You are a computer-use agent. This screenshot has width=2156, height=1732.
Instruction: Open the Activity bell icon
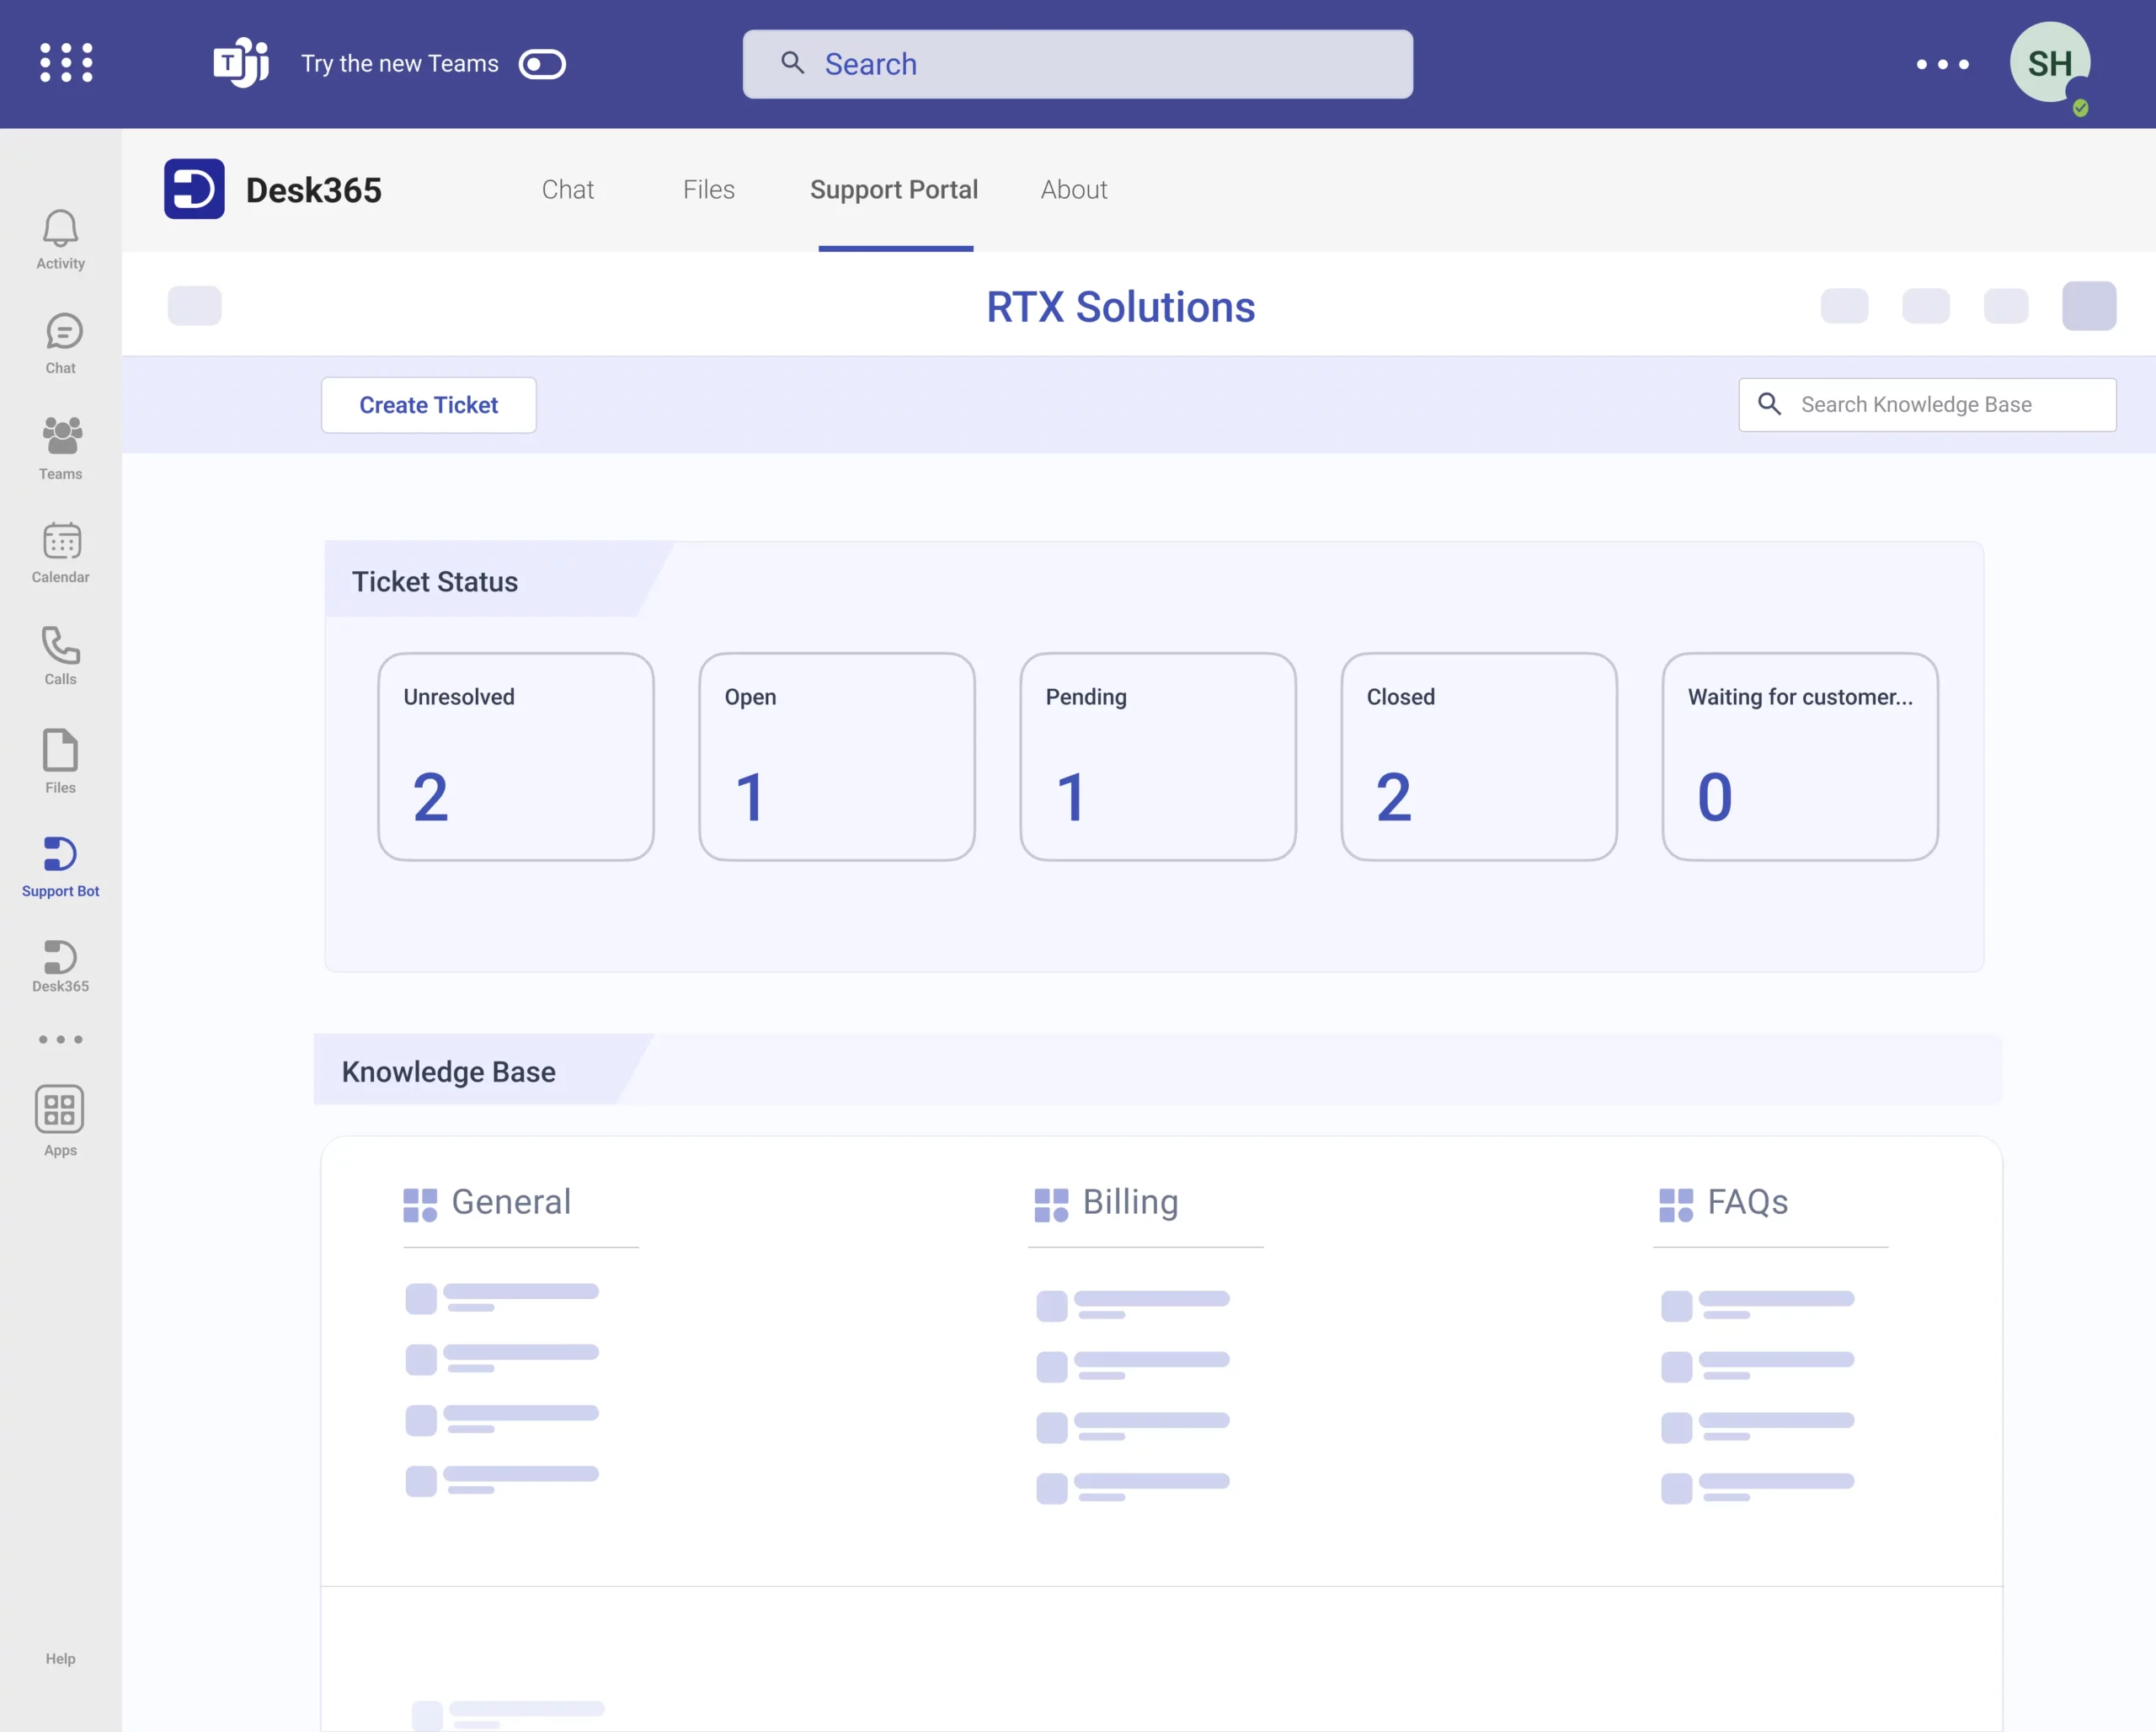(x=60, y=239)
